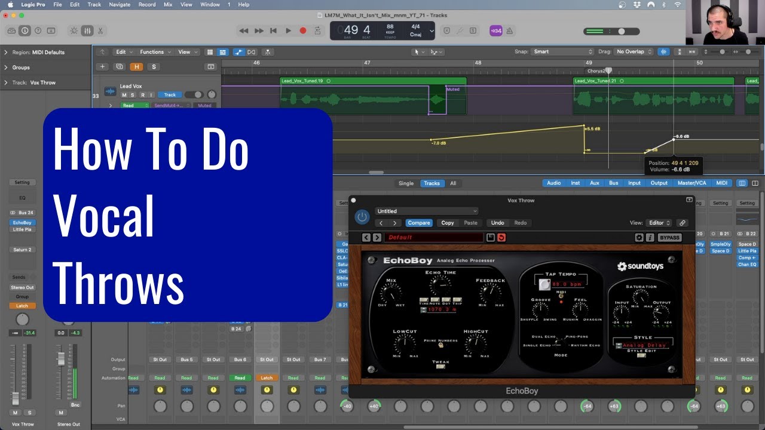This screenshot has height=430, width=765.
Task: Open the View Editor dropdown in plugin
Action: [x=659, y=223]
